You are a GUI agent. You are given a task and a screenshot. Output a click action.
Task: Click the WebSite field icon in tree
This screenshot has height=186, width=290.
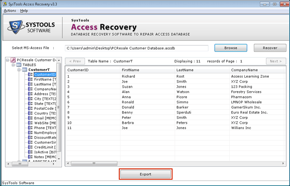tap(30, 123)
